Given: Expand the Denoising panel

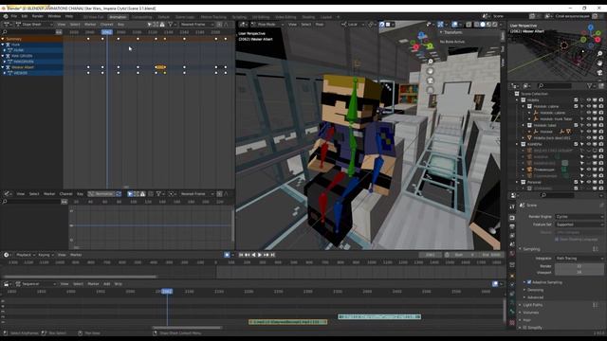Looking at the screenshot, I should (535, 290).
